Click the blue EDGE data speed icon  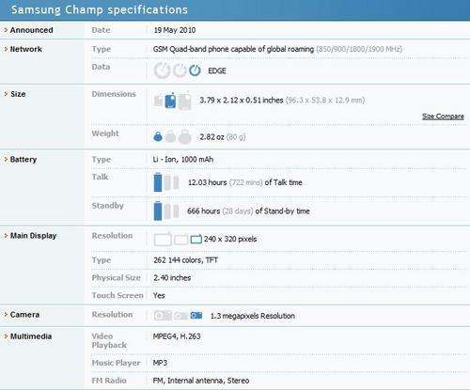195,70
